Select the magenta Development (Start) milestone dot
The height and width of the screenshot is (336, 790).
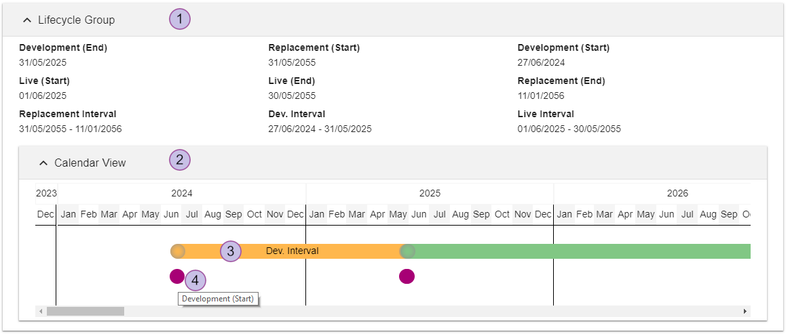coord(176,276)
